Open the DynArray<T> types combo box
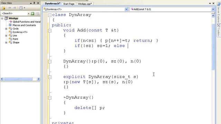This screenshot has width=221, height=124. tap(85, 9)
